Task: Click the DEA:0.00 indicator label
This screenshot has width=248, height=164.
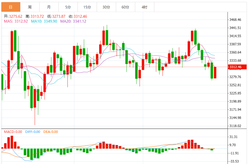Action: pos(51,132)
